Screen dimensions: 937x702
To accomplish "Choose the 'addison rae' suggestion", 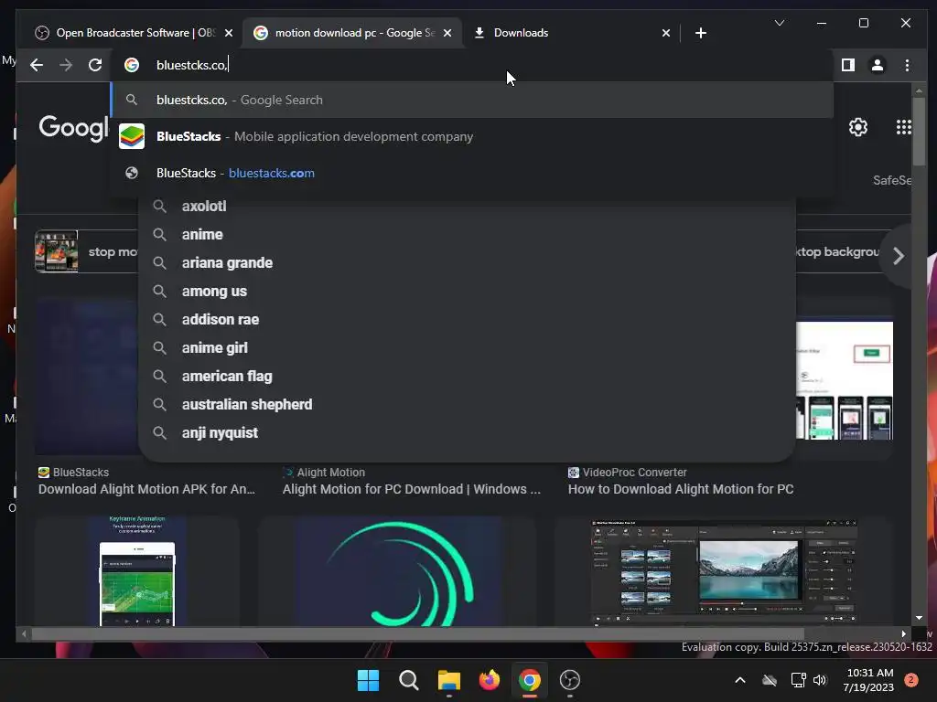I will tap(466, 319).
